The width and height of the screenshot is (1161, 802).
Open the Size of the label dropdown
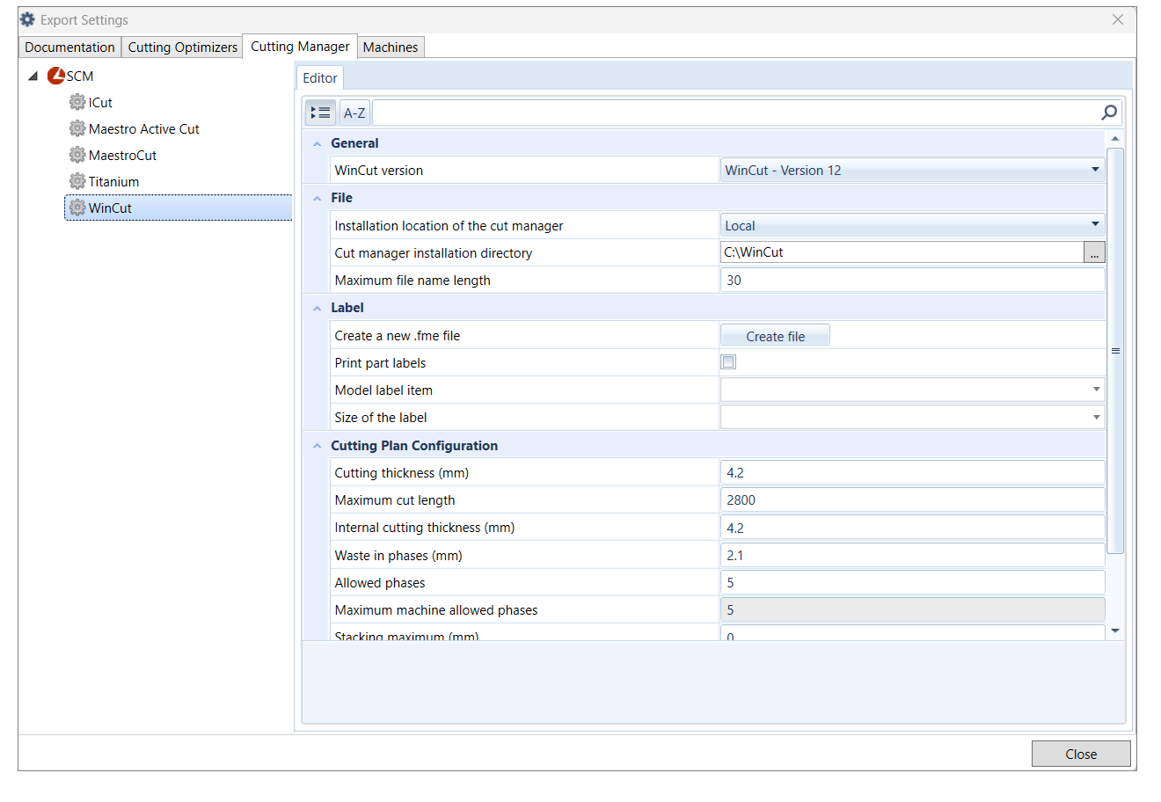[1096, 417]
